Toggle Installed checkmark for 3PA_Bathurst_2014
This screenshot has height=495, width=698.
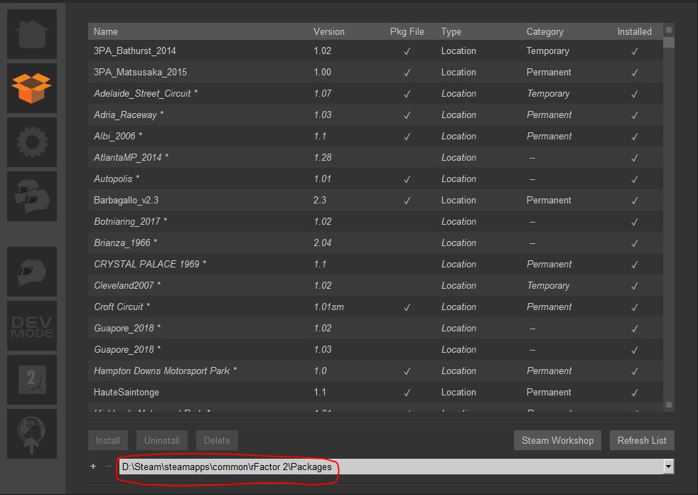click(634, 51)
